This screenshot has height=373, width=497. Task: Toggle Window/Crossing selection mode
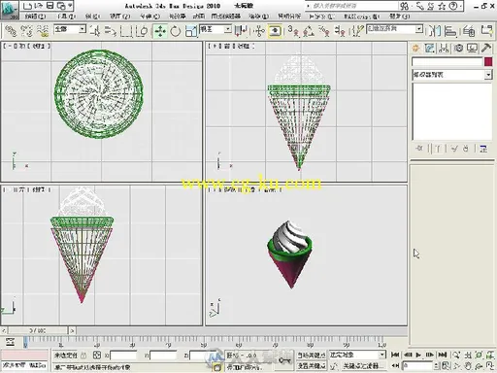142,31
